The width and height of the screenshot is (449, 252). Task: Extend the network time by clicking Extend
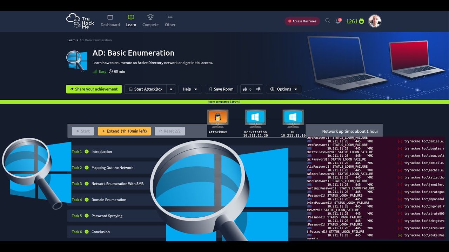(125, 131)
